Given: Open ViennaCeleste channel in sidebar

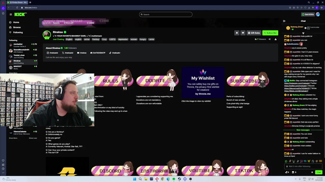Looking at the screenshot, I should click(x=23, y=132).
